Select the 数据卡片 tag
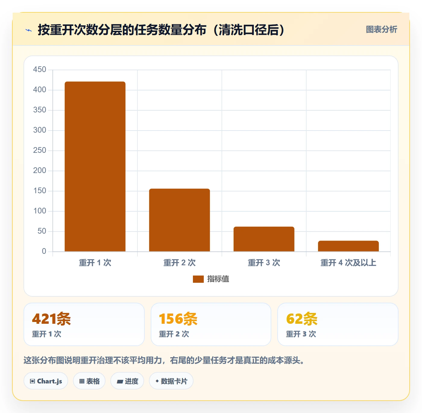The image size is (422, 413). point(171,381)
